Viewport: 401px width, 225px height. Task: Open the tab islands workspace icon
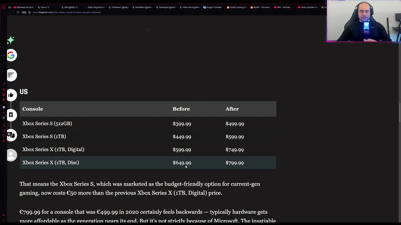10,7
